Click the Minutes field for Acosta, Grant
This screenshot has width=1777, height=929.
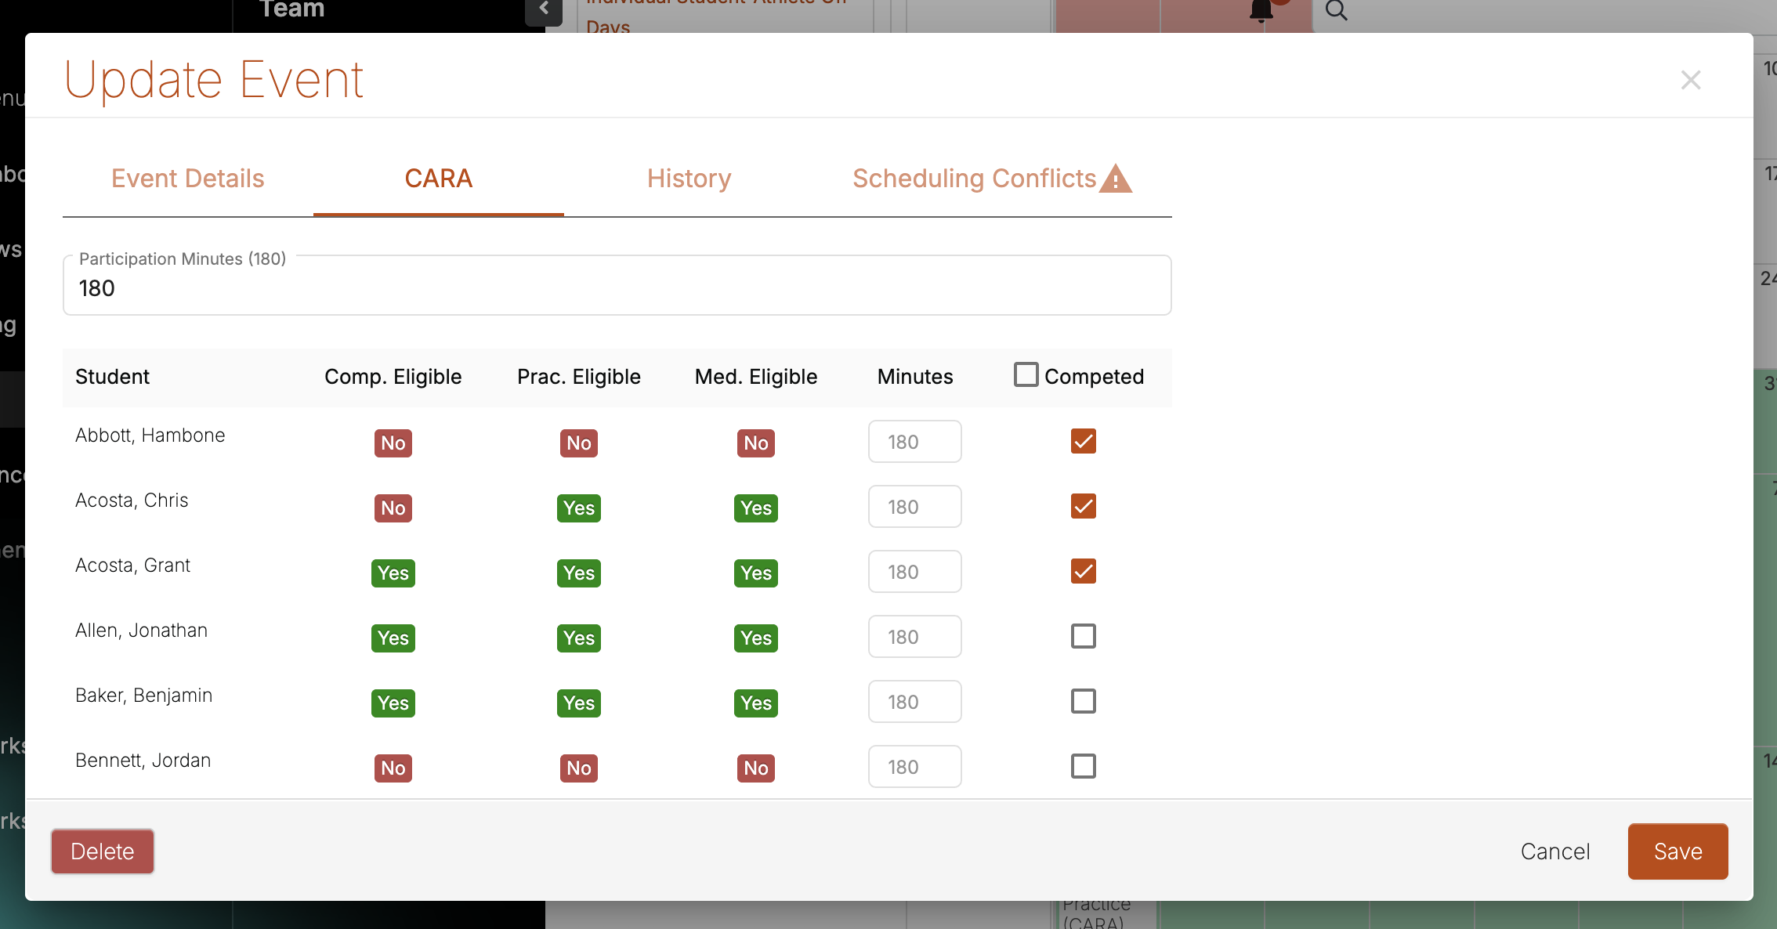click(914, 572)
